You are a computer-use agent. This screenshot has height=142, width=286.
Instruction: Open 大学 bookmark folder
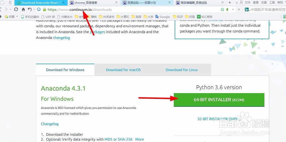(x=148, y=17)
